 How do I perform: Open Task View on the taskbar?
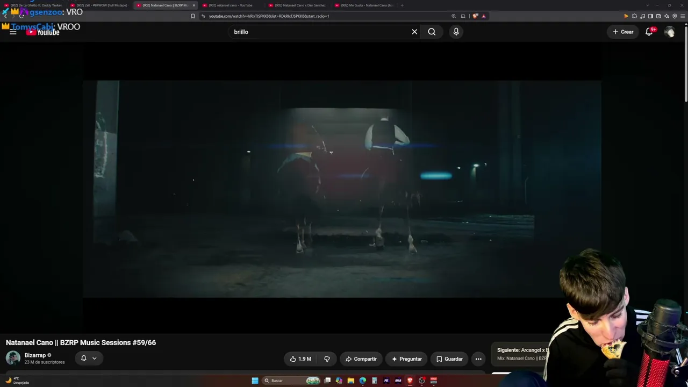[327, 381]
